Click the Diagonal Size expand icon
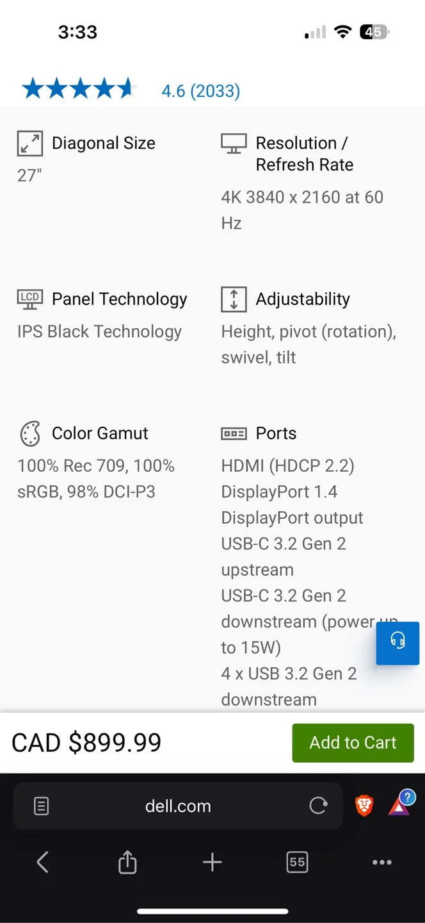This screenshot has height=923, width=425. click(29, 143)
